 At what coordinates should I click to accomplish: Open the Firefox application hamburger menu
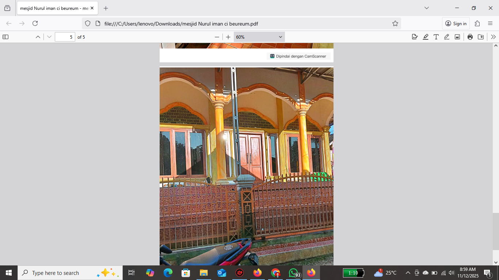click(x=490, y=23)
